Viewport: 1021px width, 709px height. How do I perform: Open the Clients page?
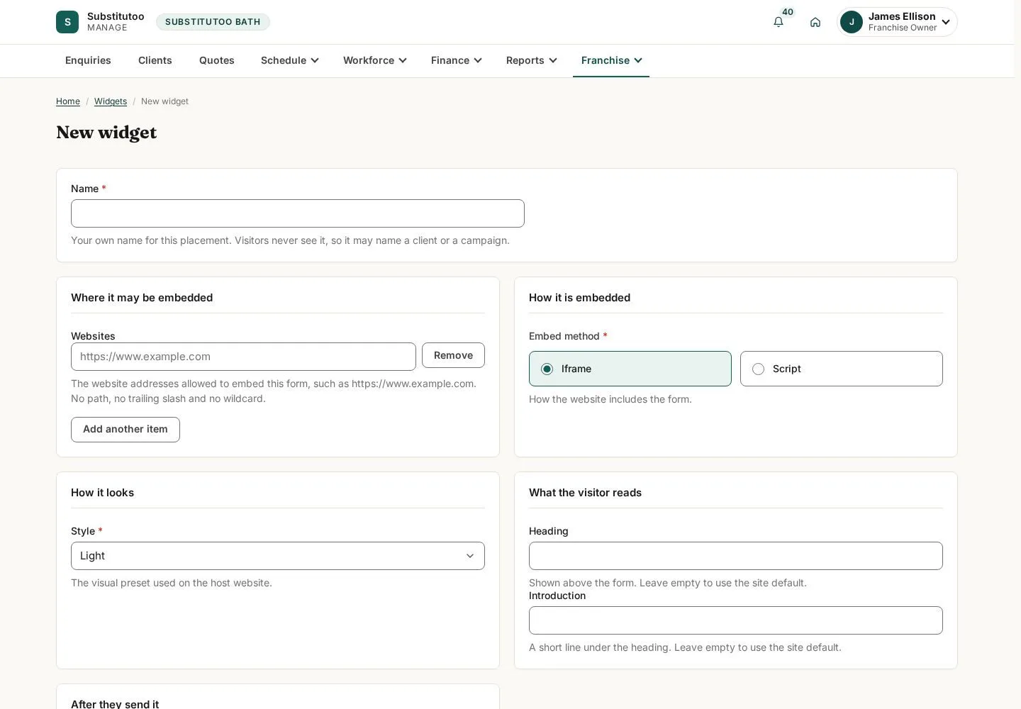point(155,60)
